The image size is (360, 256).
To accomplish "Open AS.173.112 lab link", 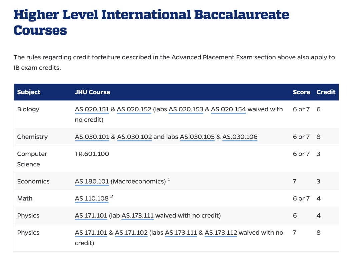I will 221,233.
